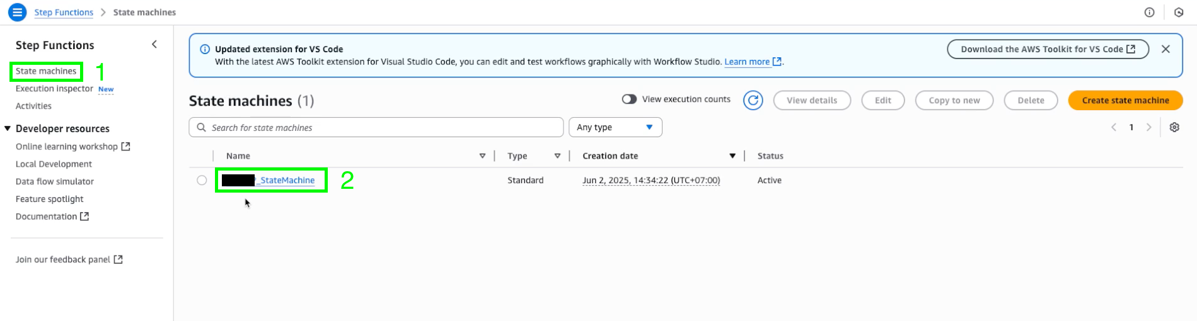The height and width of the screenshot is (321, 1197).
Task: Open Local Development sidebar link
Action: 54,164
